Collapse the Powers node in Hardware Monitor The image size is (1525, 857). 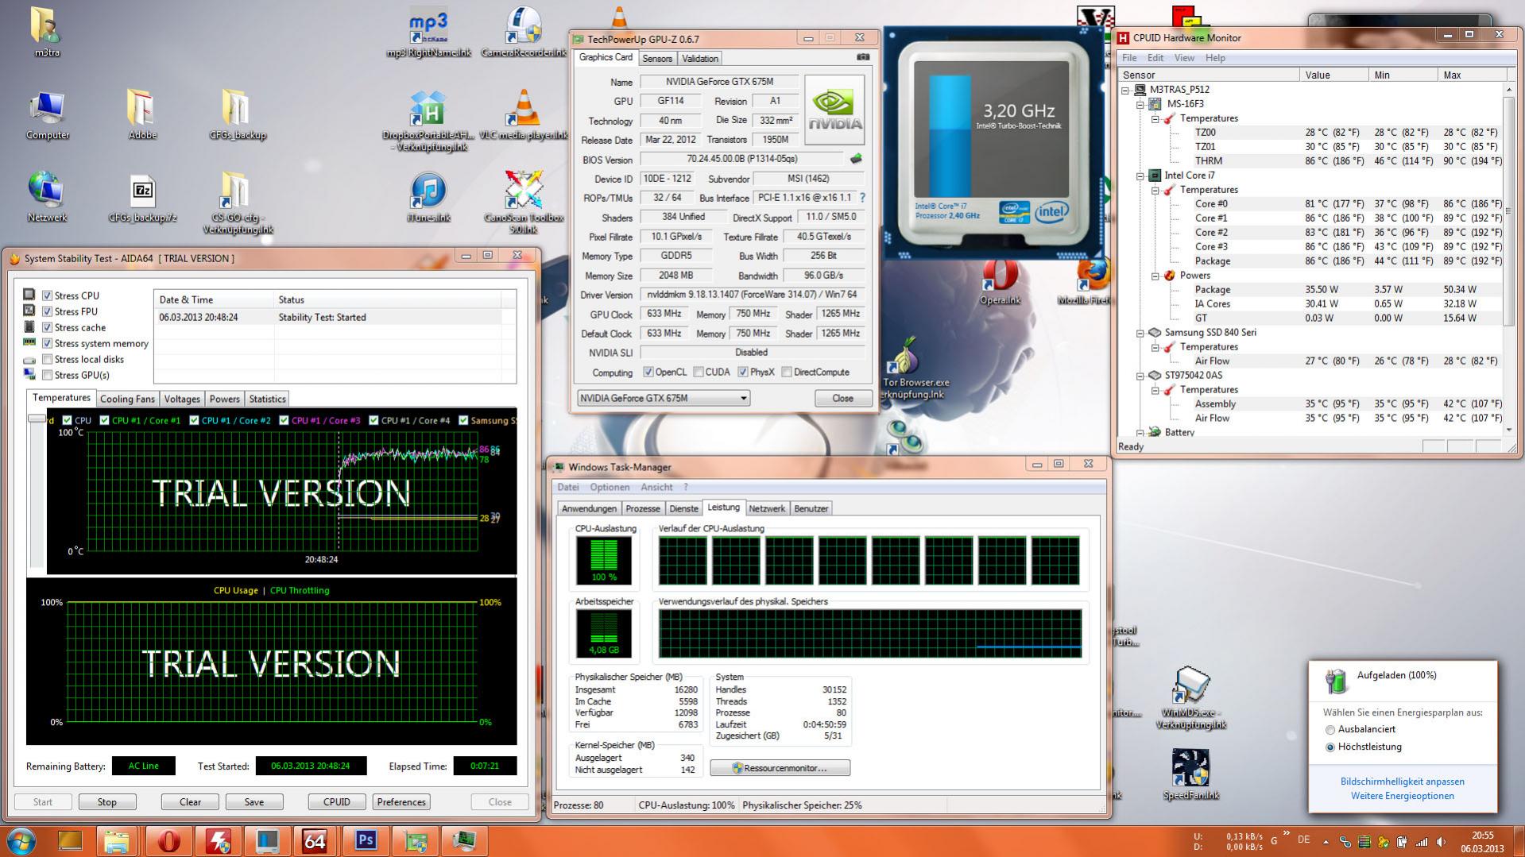[1155, 276]
